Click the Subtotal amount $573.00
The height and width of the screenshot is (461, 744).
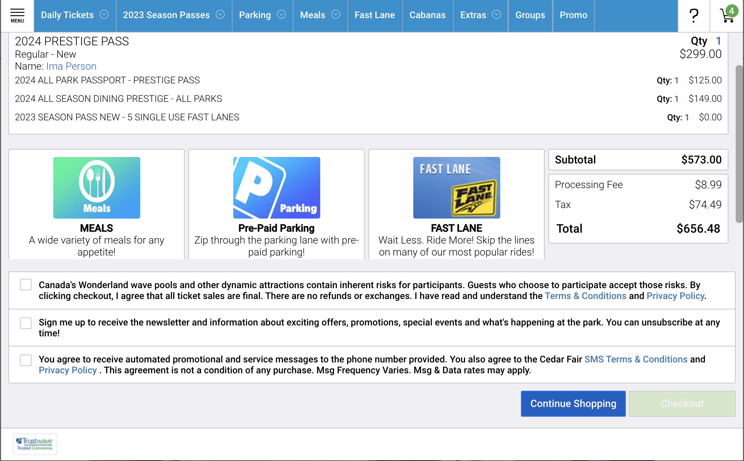(x=701, y=159)
